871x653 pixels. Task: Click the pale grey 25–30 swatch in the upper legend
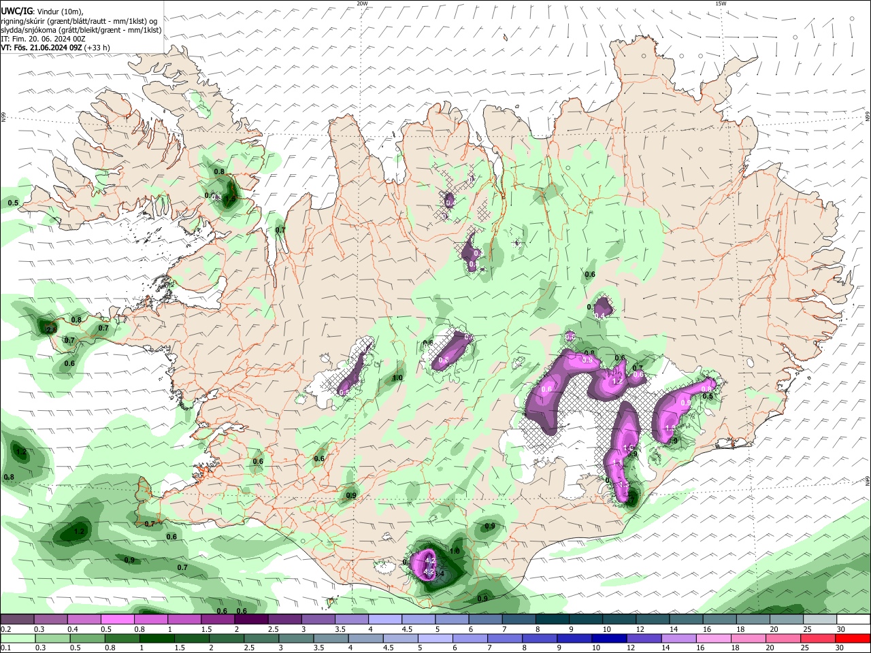(820, 620)
